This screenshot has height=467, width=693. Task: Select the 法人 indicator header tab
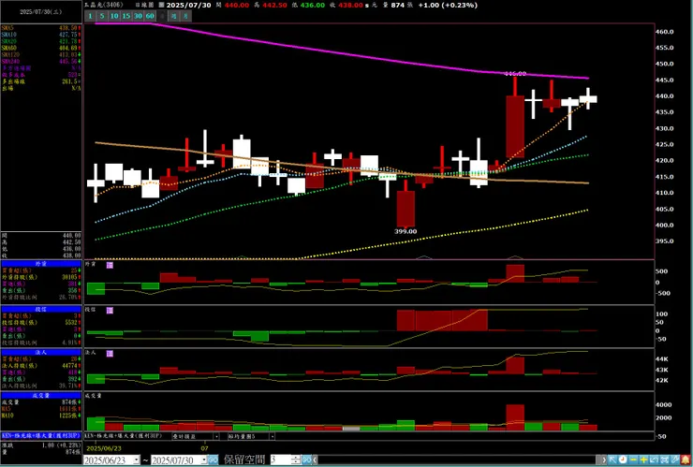click(41, 353)
